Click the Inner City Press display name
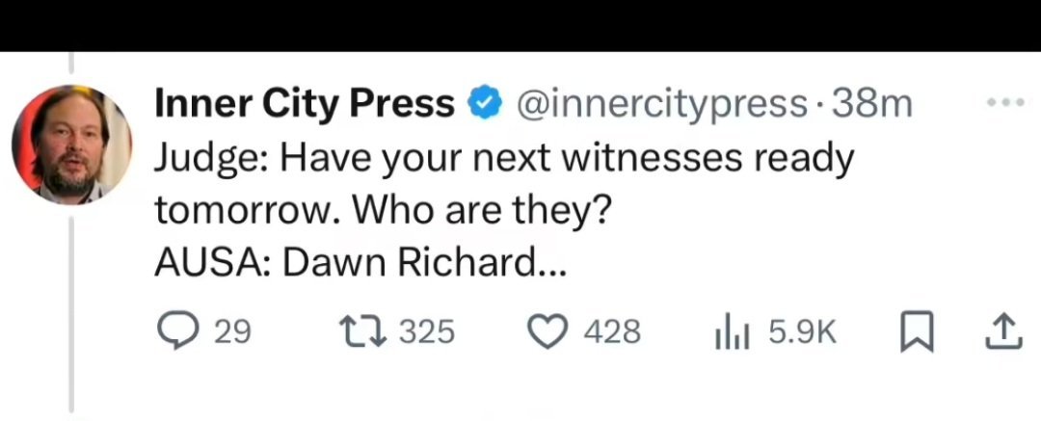 tap(305, 103)
